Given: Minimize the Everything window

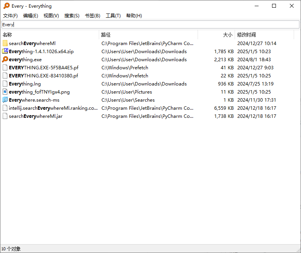Looking at the screenshot, I should pos(257,6).
